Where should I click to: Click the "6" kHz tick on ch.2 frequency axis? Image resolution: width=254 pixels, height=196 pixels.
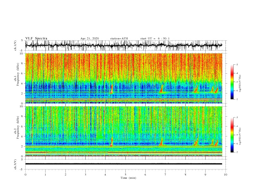point(22,127)
